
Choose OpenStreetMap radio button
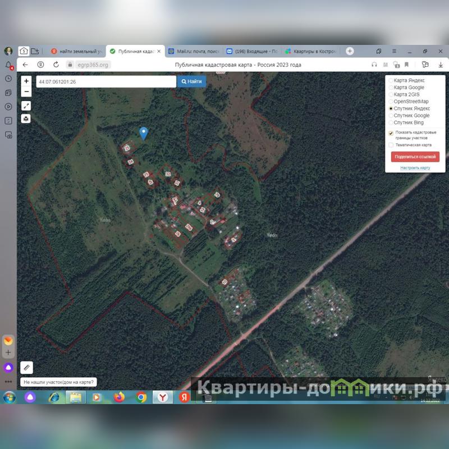(x=391, y=102)
